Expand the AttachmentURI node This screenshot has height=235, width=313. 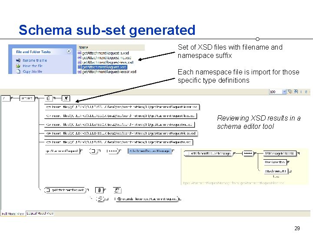click(290, 171)
